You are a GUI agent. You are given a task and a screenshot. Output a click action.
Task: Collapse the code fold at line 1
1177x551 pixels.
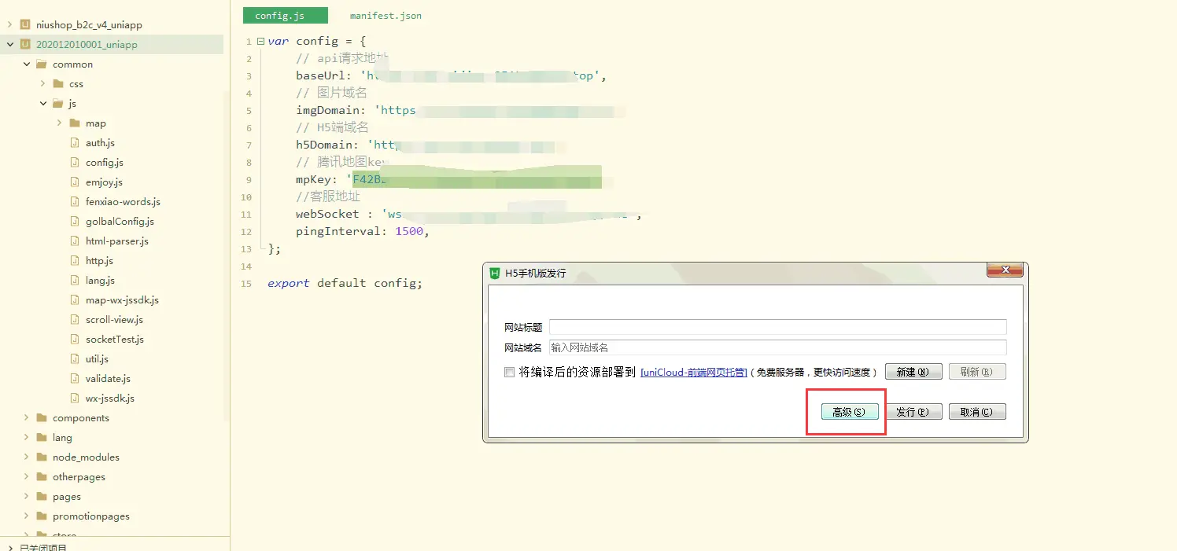(x=260, y=42)
